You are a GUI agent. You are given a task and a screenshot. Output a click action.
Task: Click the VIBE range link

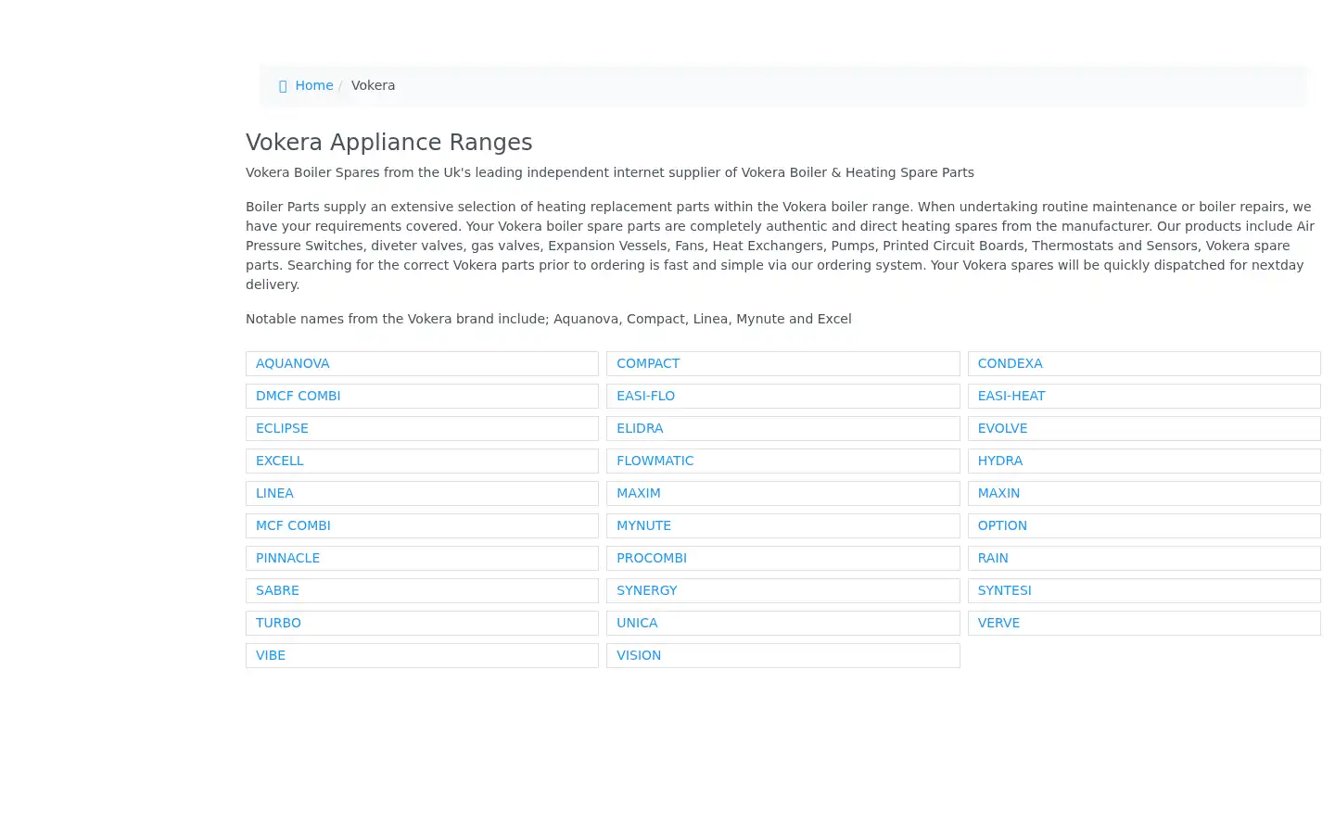pos(422,655)
